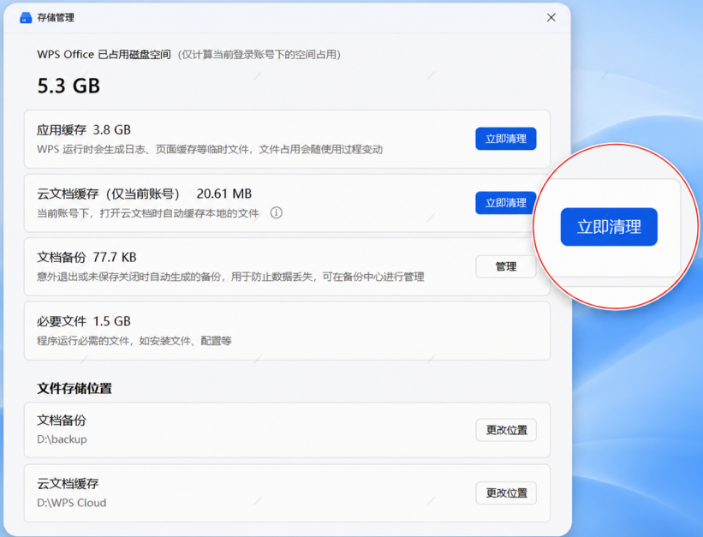703x537 pixels.
Task: Select the 云文档缓存 20.61 MB heading
Action: [x=144, y=194]
